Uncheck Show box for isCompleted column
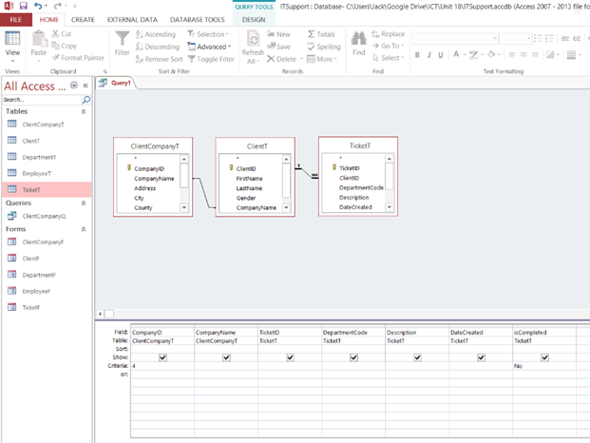The width and height of the screenshot is (590, 443). tap(544, 357)
